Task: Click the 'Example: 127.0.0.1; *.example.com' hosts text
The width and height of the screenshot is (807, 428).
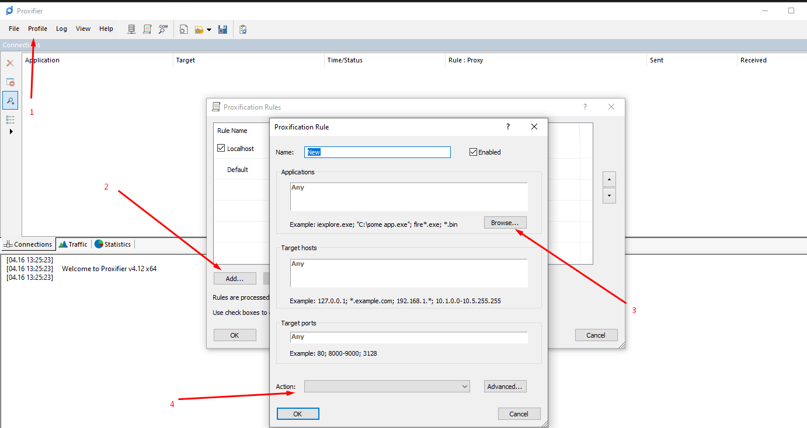Action: click(x=395, y=301)
